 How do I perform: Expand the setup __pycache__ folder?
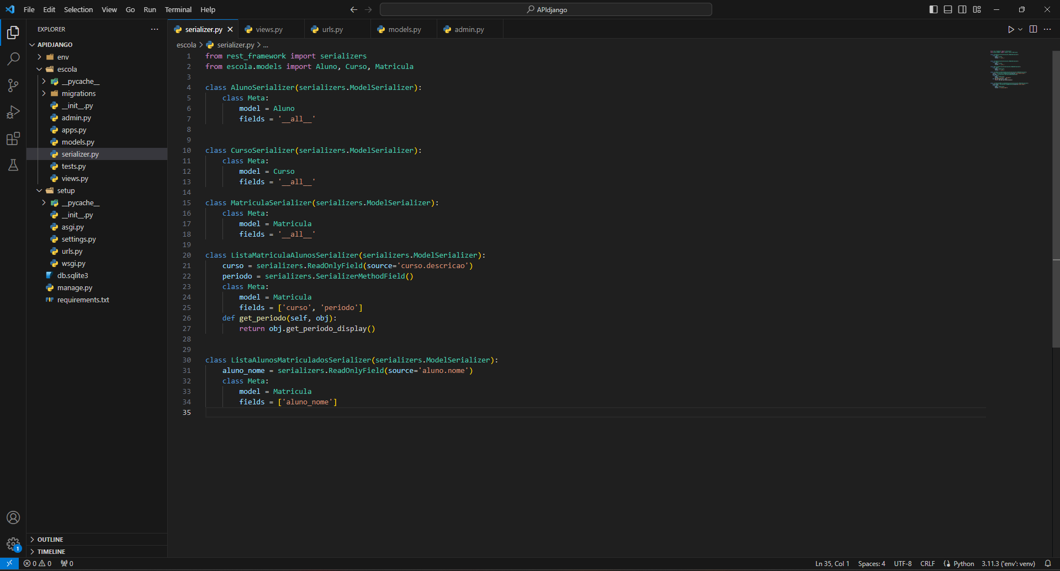click(44, 202)
